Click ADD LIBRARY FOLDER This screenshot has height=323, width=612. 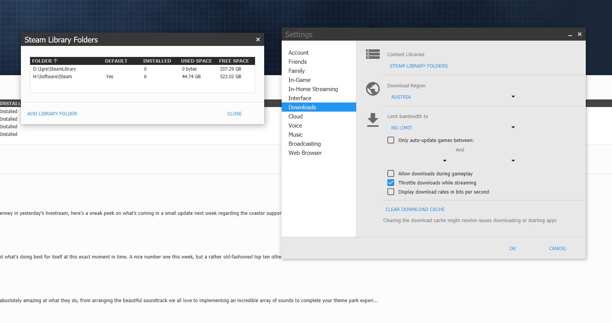(x=52, y=113)
